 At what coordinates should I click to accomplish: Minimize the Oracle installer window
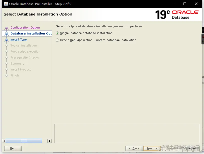(173, 4)
